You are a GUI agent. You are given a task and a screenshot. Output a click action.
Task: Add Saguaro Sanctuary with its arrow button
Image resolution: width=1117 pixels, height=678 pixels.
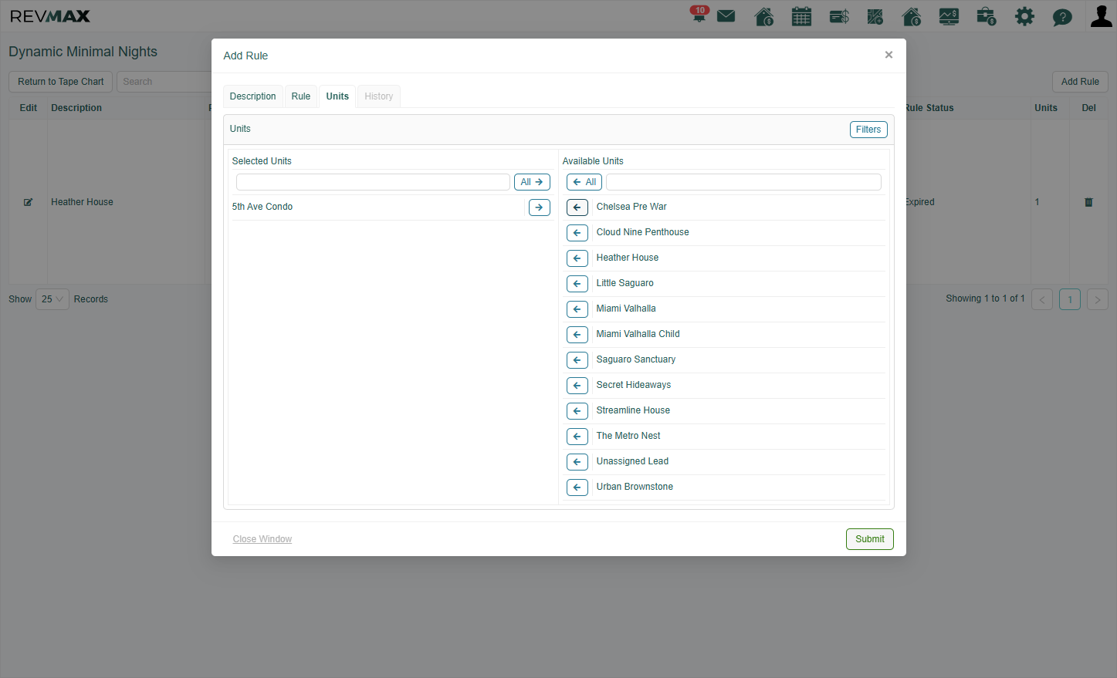coord(577,359)
